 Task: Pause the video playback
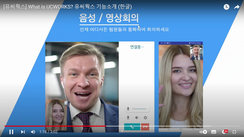point(11,132)
